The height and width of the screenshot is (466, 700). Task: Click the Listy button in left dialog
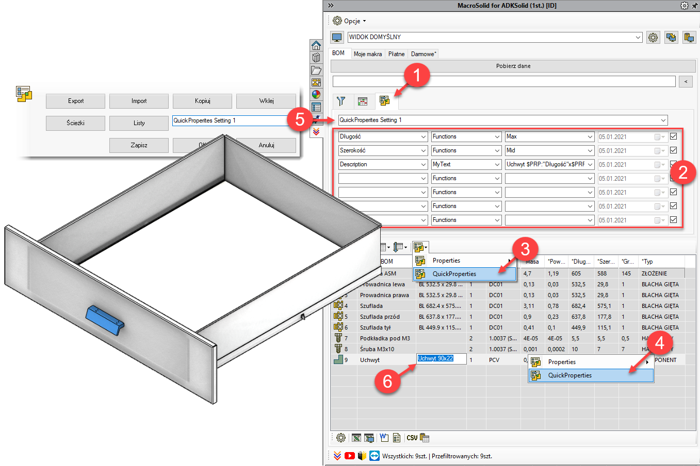139,123
